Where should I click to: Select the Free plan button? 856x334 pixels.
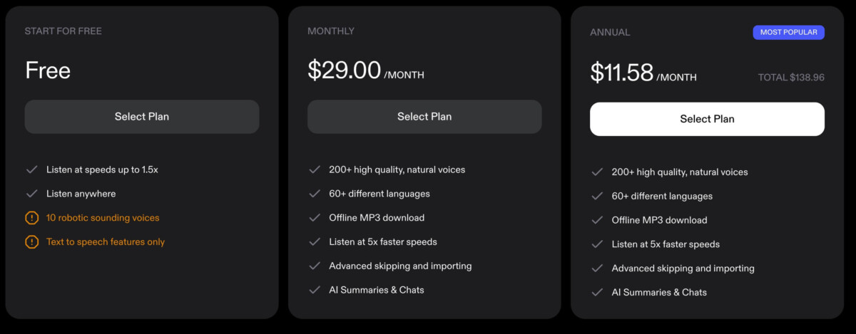[x=142, y=117]
